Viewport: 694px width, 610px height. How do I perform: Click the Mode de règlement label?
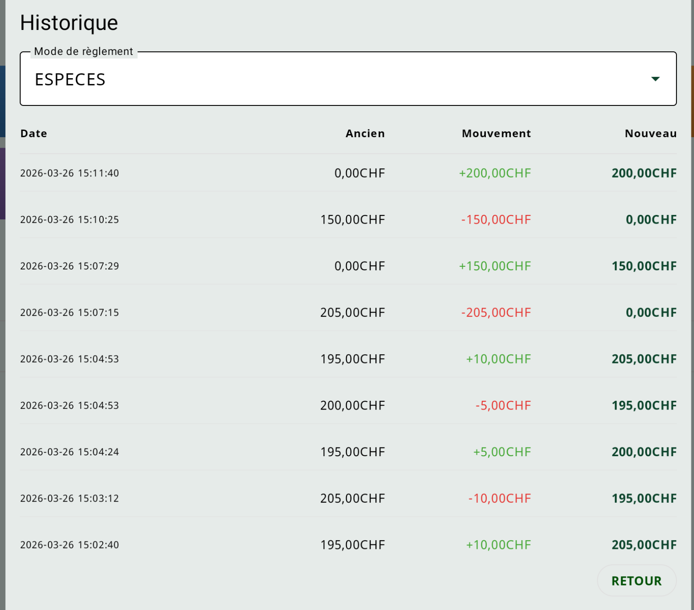[83, 51]
